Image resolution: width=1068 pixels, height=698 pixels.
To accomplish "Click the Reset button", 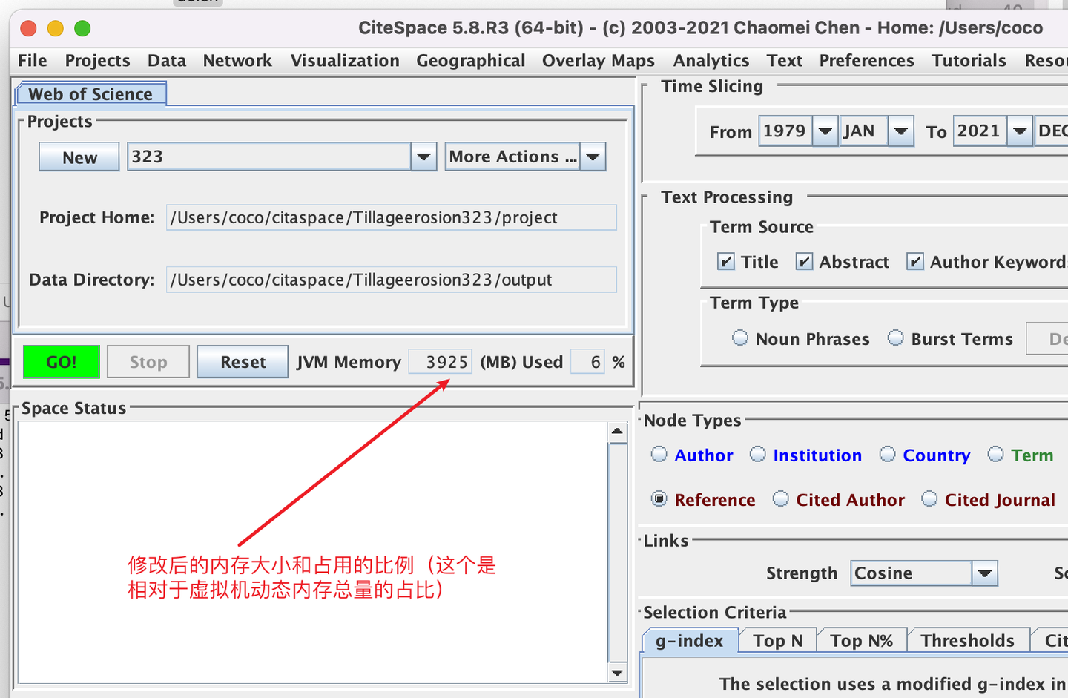I will 243,362.
